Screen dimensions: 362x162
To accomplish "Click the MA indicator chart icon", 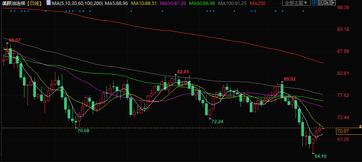I will click(x=48, y=3).
